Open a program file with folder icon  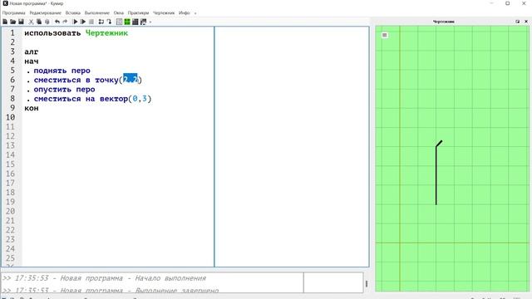point(13,22)
